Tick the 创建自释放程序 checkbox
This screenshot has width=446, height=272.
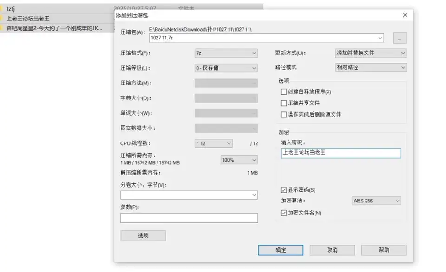click(283, 92)
